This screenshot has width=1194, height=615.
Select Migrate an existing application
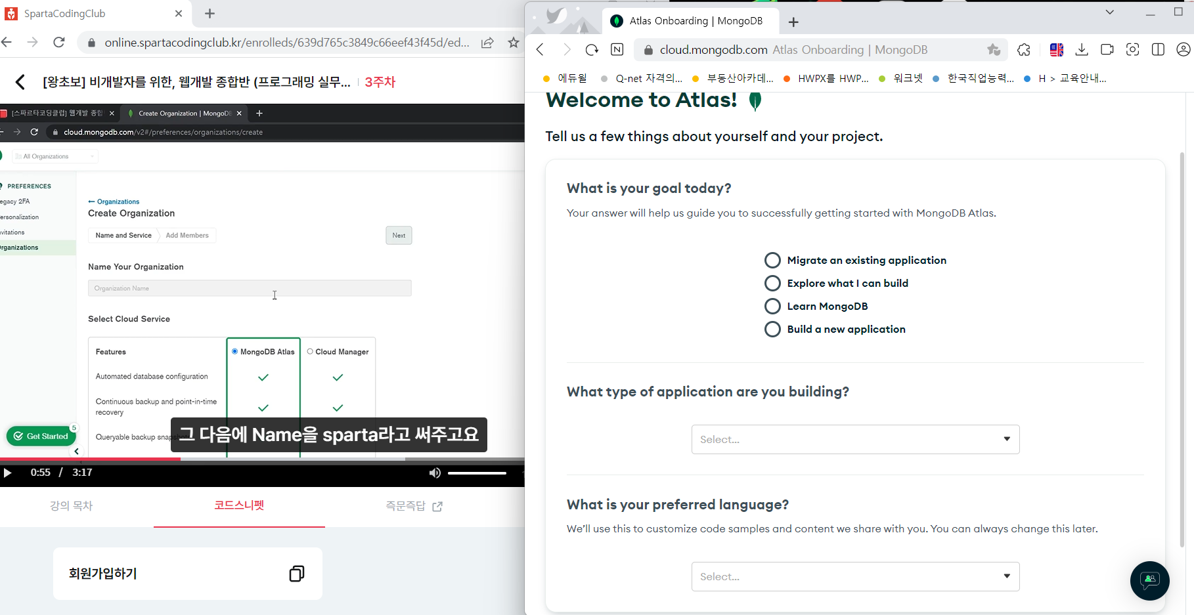(772, 261)
